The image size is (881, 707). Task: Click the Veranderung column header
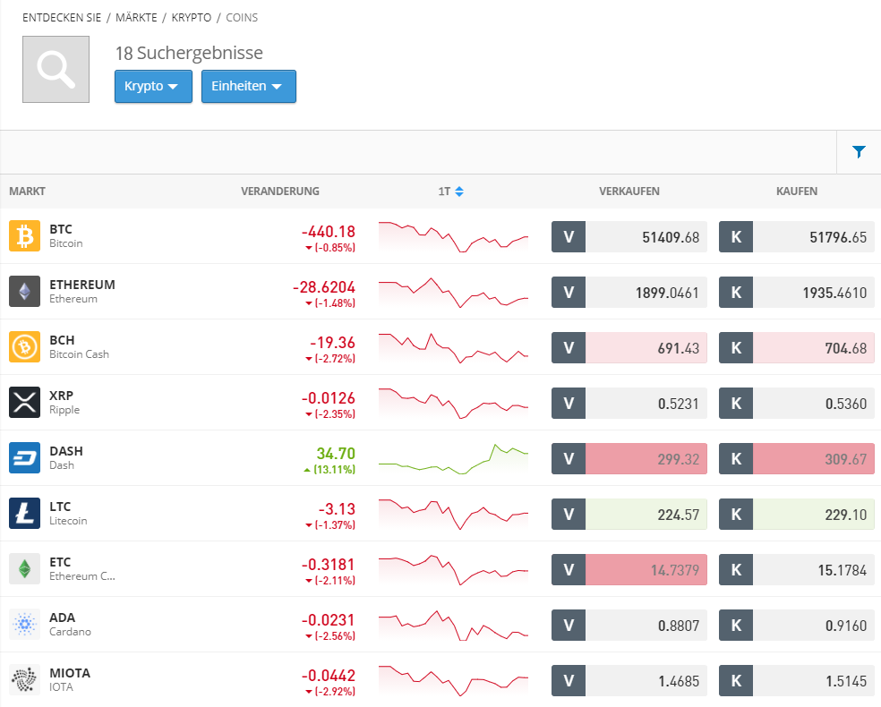point(280,192)
